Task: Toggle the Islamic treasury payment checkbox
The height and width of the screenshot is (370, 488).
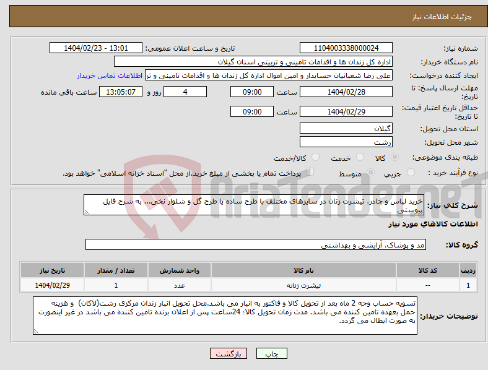Action: pos(310,172)
